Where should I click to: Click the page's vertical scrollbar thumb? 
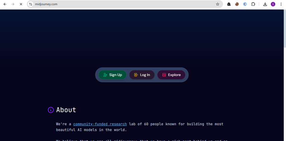pos(285,29)
